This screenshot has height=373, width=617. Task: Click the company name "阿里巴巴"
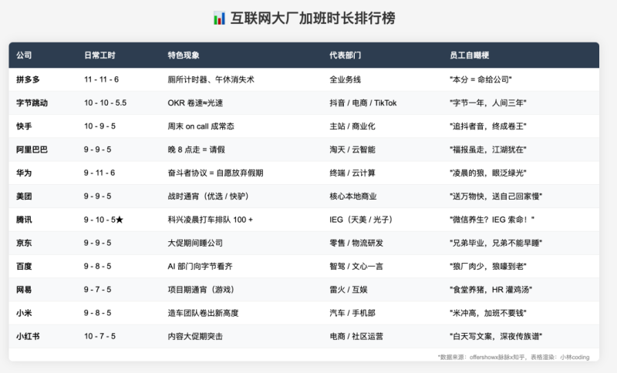32,150
